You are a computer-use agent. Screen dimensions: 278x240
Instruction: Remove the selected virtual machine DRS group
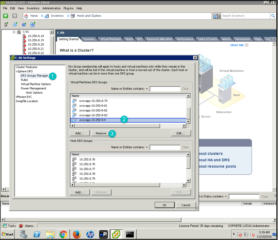[x=101, y=133]
